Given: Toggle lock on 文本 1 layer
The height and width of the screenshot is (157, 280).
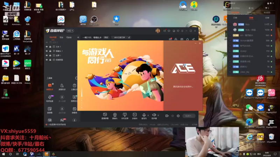Looking at the screenshot, I should 50,47.
